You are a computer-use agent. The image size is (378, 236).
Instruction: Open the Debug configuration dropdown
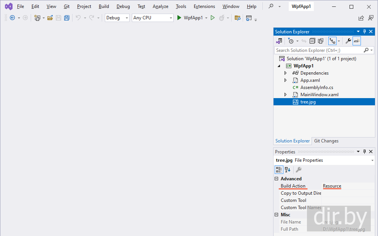pos(117,18)
